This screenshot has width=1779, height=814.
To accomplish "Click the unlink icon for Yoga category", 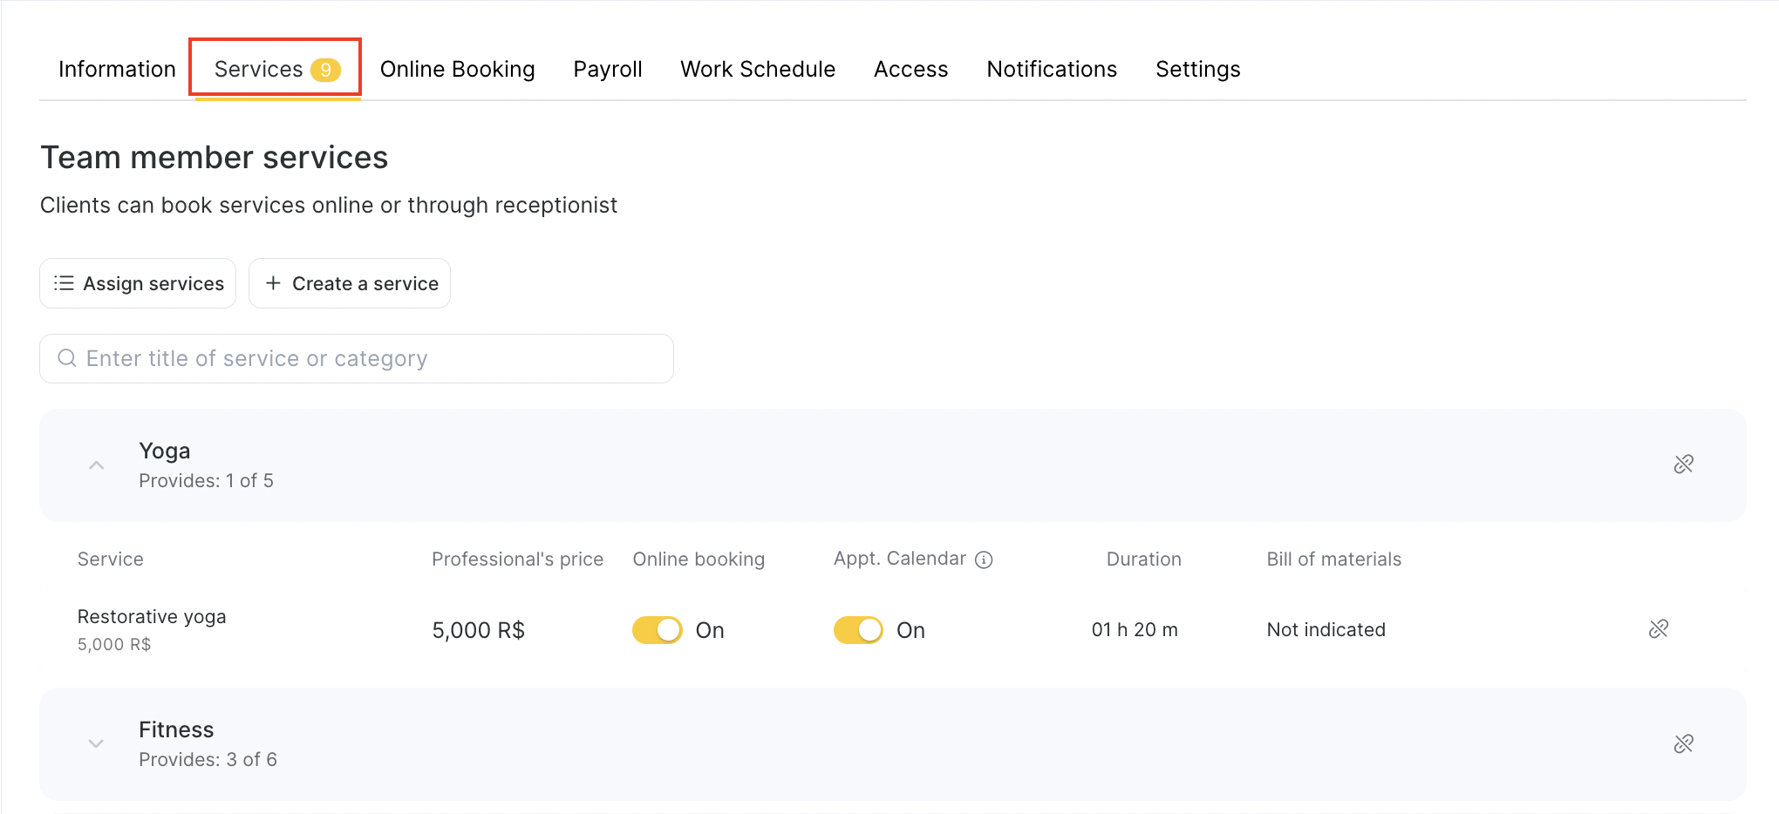I will (x=1683, y=465).
